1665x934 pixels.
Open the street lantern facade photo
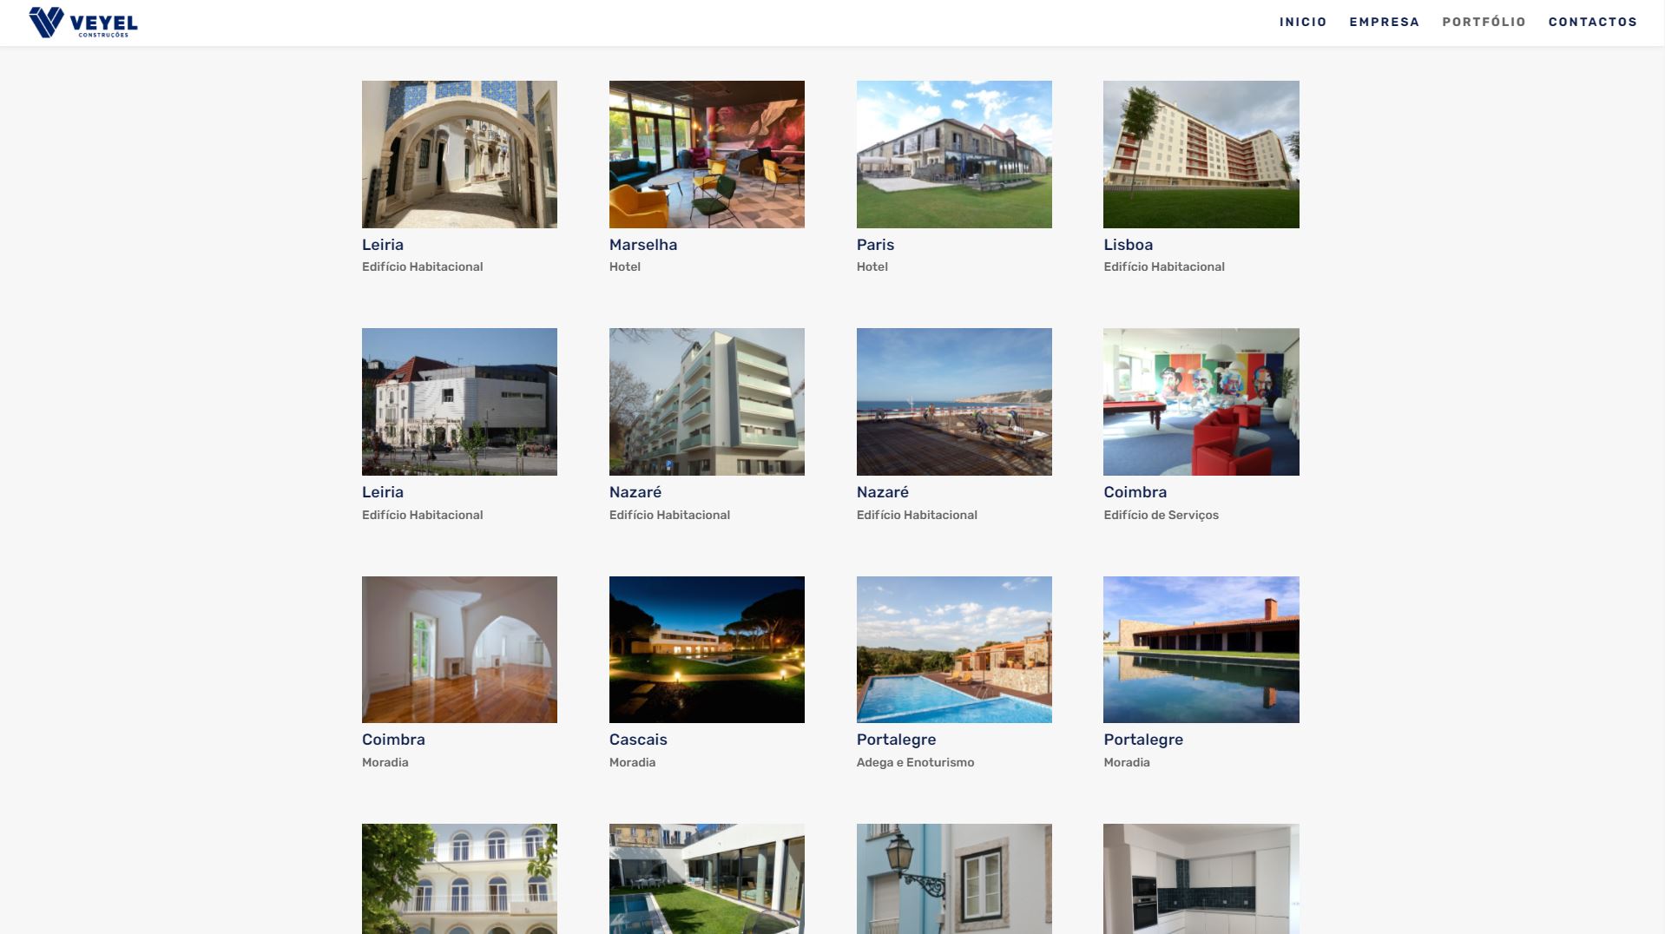(x=954, y=878)
